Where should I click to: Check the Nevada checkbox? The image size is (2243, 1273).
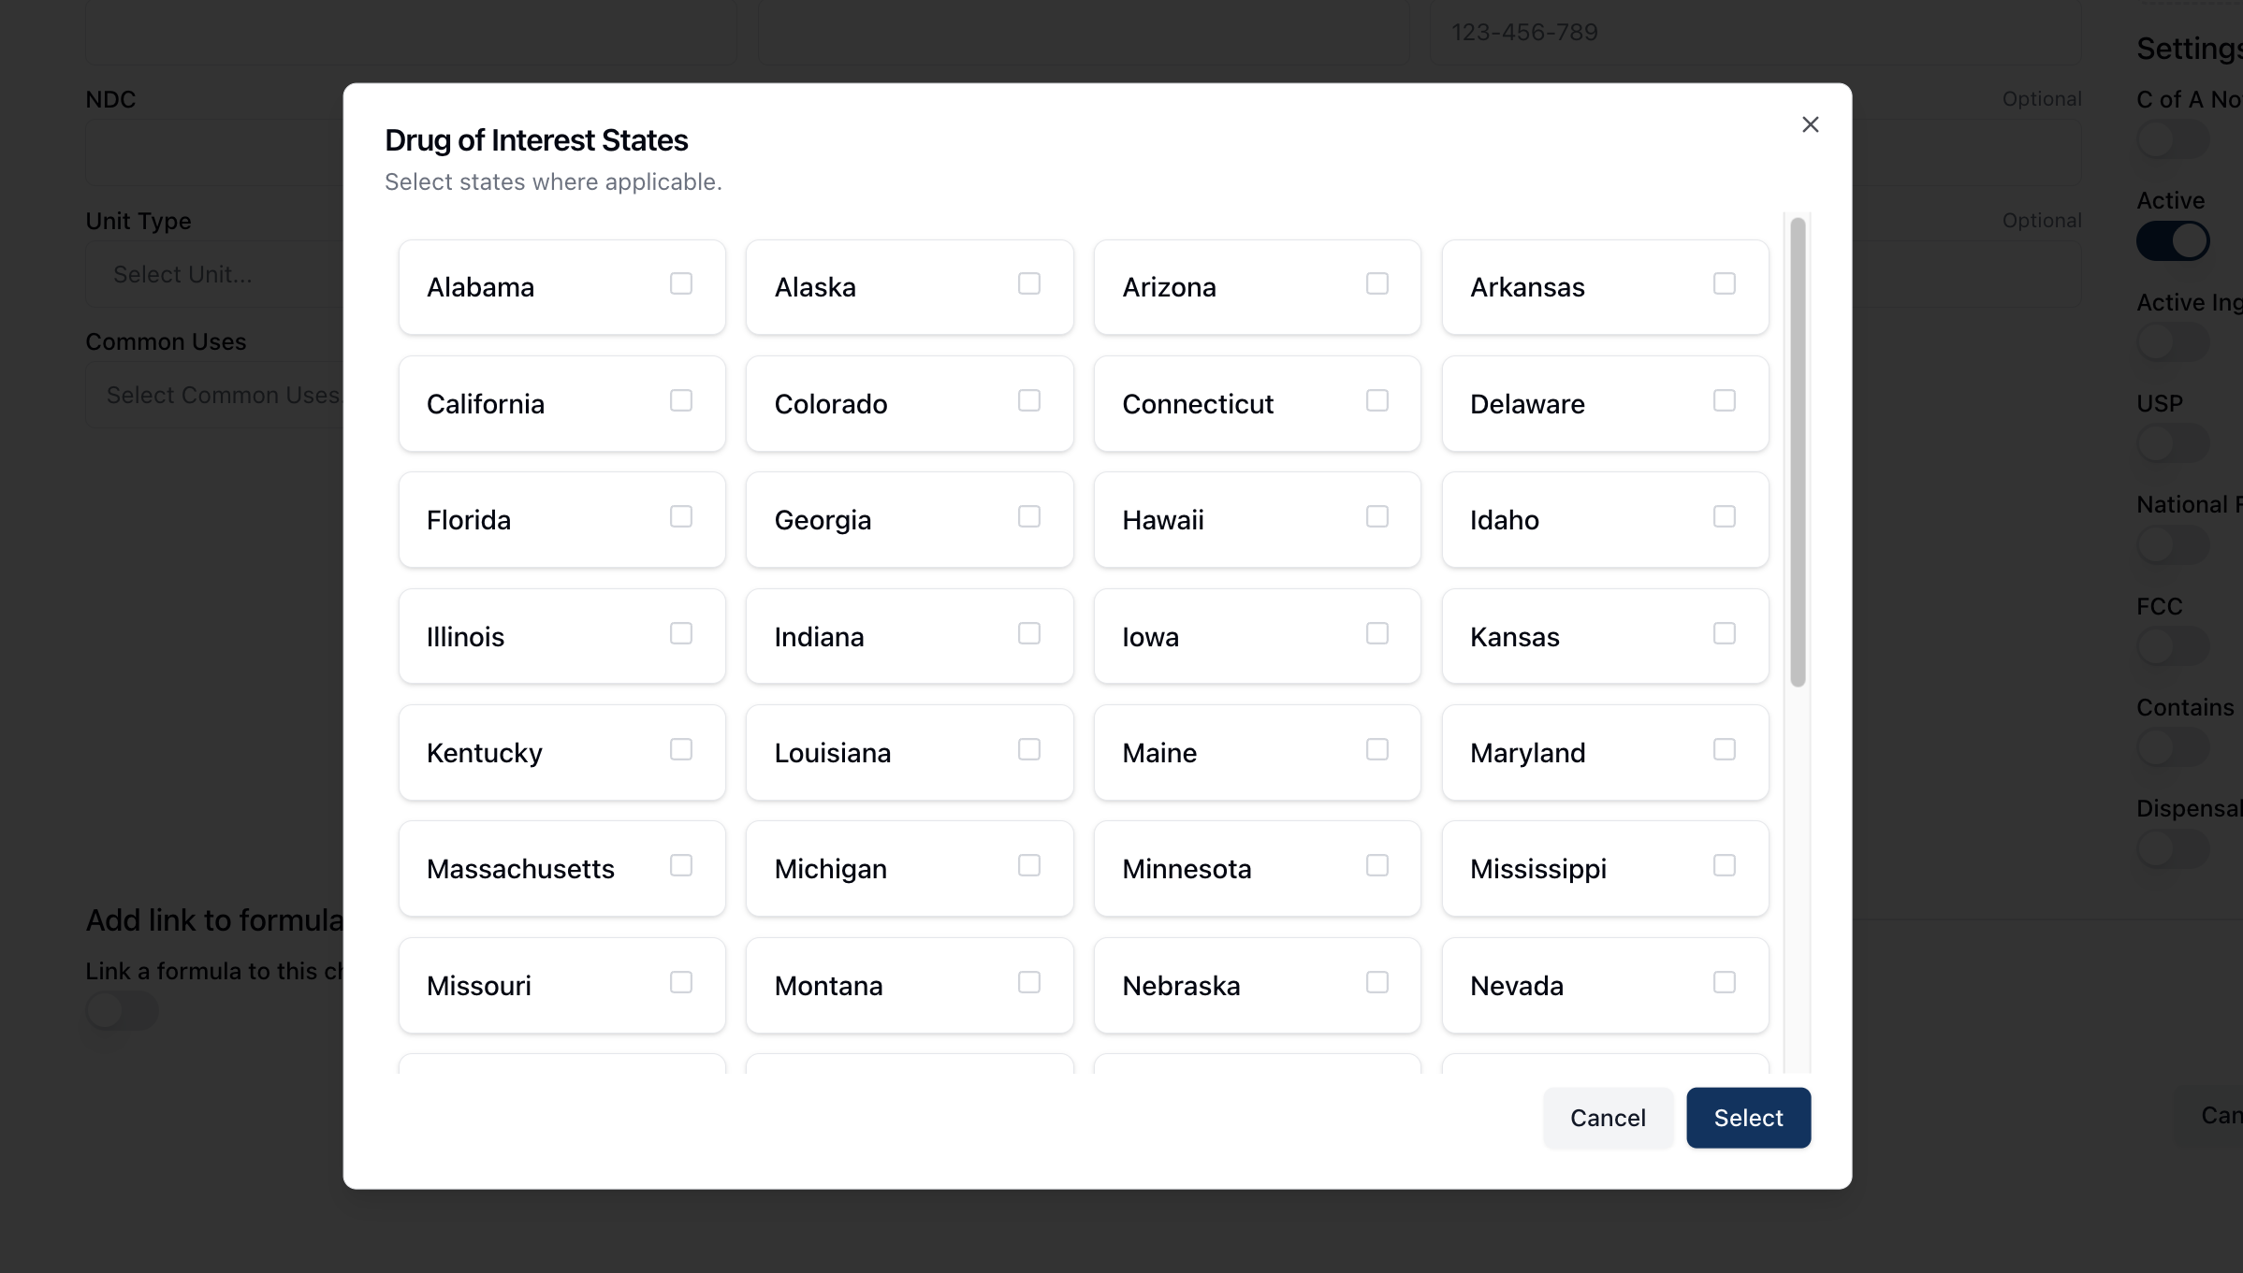coord(1724,982)
